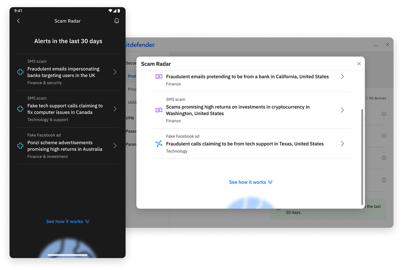Screen dimensions: 403x270
Task: Expand the UK bank emails alert chevron
Action: click(115, 72)
